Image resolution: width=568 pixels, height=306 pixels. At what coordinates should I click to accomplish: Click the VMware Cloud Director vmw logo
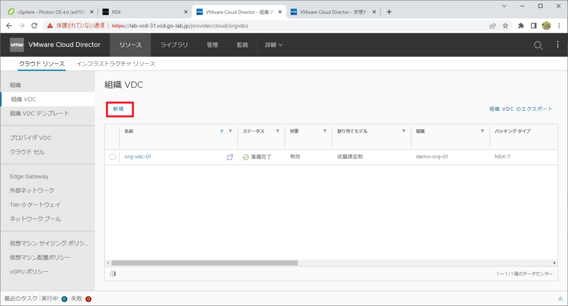(x=17, y=45)
